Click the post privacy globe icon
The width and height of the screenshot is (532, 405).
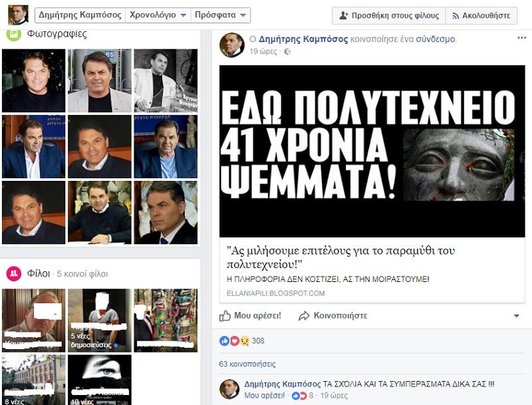[287, 51]
